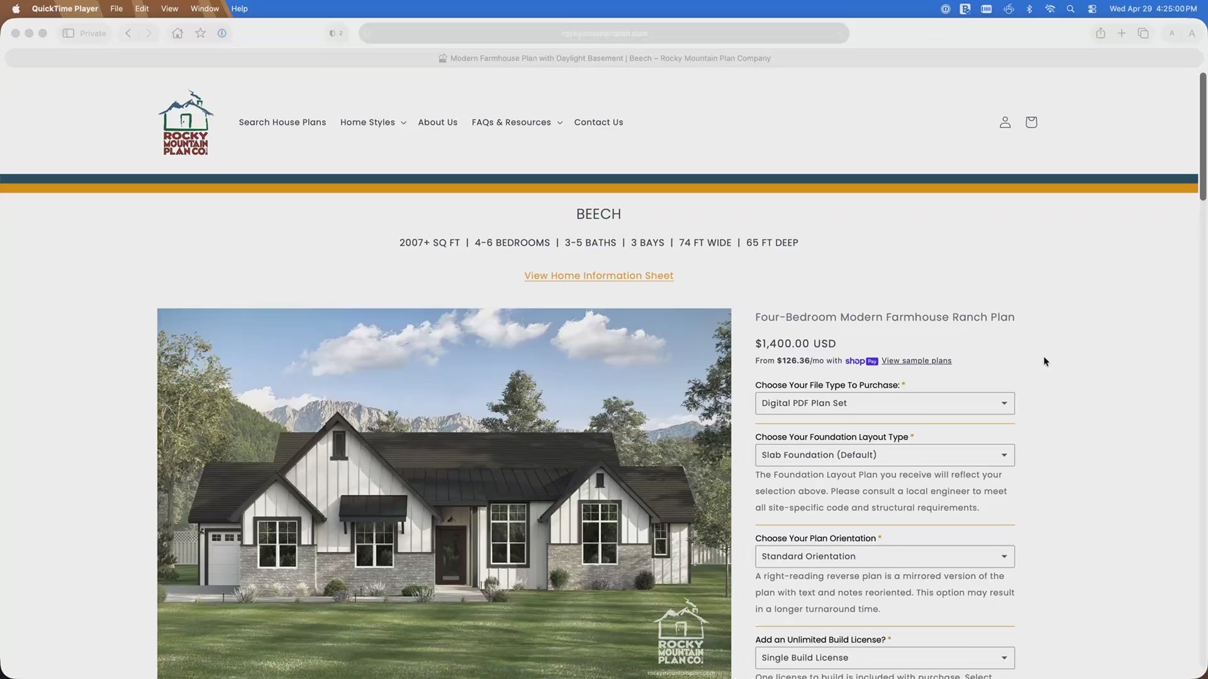
Task: Expand the FAQs & Resources menu
Action: coord(517,123)
